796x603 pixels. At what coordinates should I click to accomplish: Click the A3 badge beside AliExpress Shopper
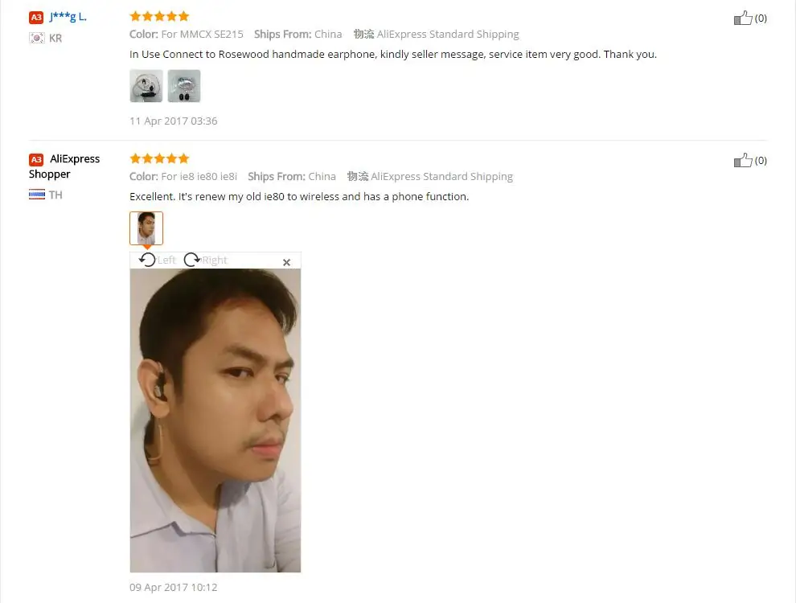point(36,159)
